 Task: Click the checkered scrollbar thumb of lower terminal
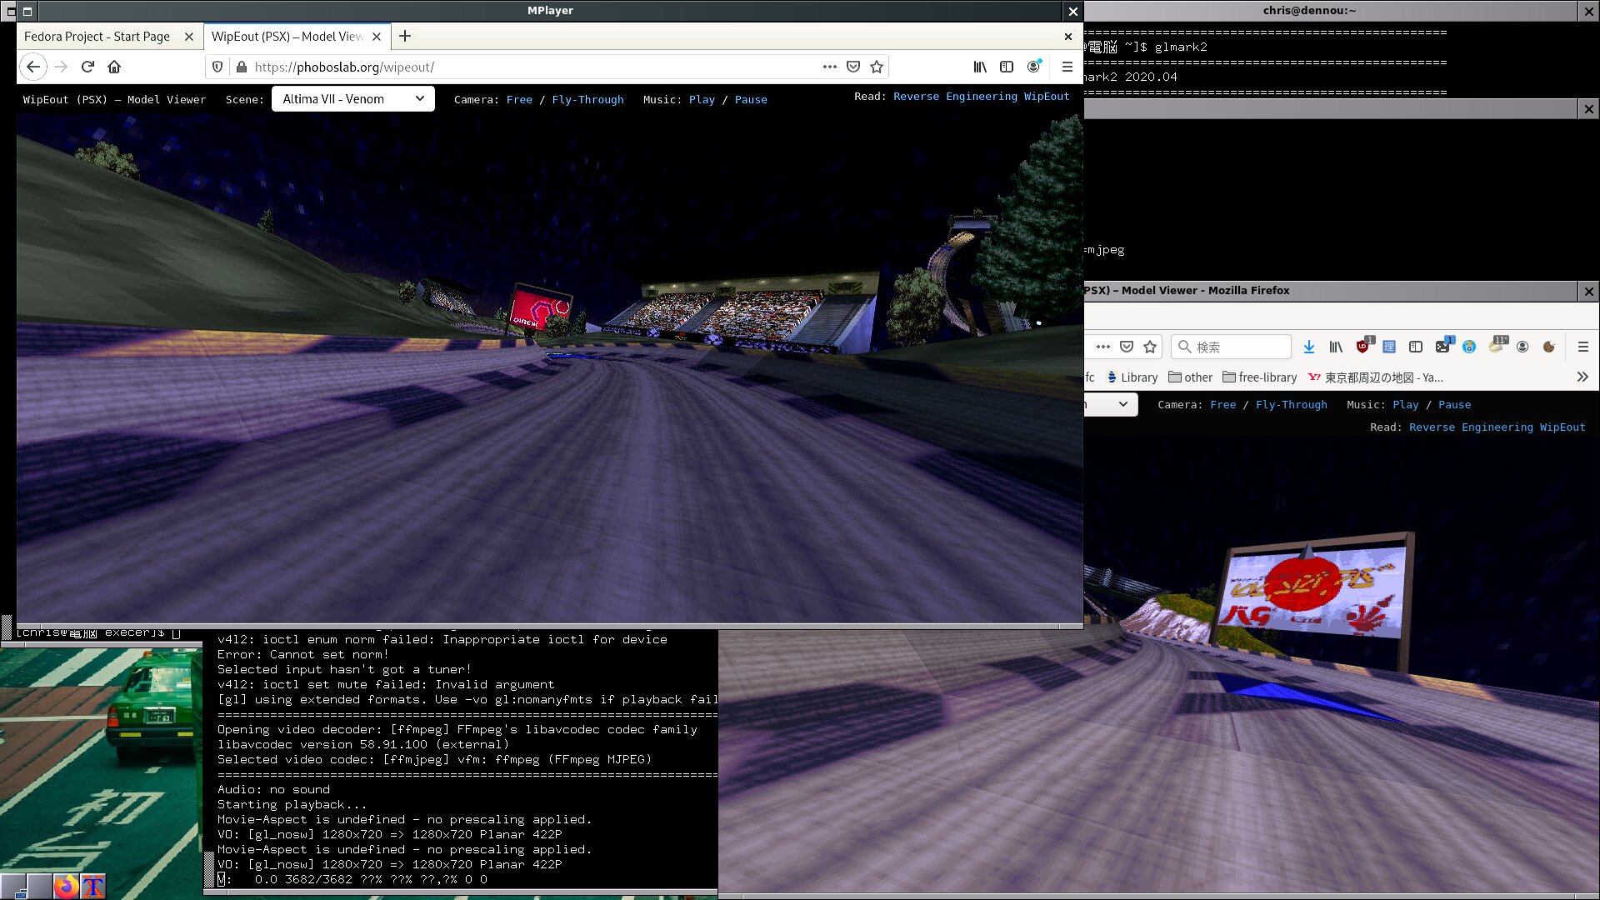click(x=209, y=870)
